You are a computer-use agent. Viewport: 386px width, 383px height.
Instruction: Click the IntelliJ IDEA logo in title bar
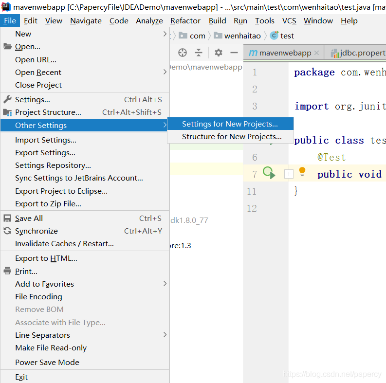[x=6, y=7]
